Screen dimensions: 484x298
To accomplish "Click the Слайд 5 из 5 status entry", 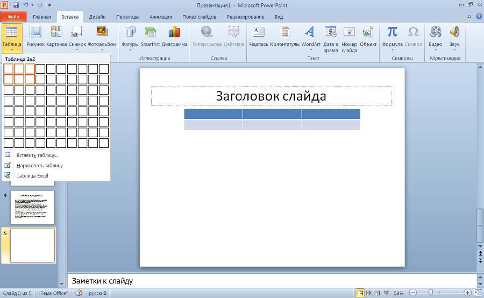I will point(17,293).
